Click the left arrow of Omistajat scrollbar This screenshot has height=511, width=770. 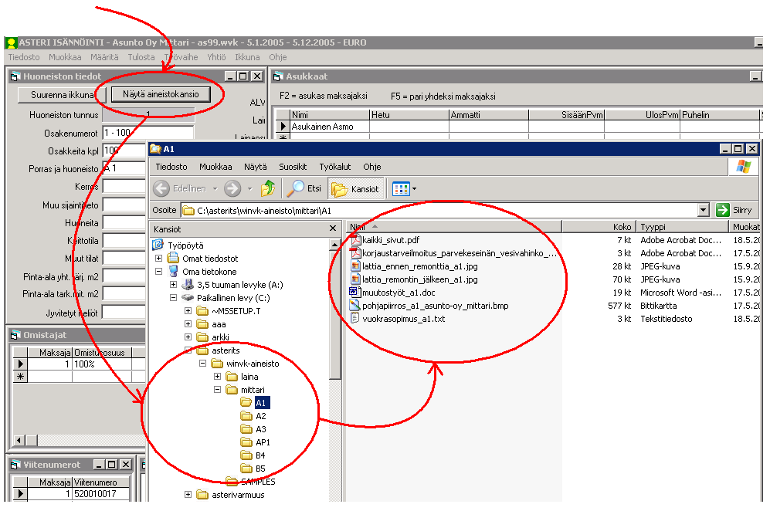tap(19, 440)
